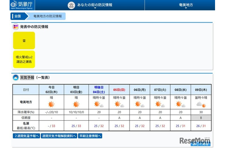
Task: Click the 日付 header cell
Action: 26,90
